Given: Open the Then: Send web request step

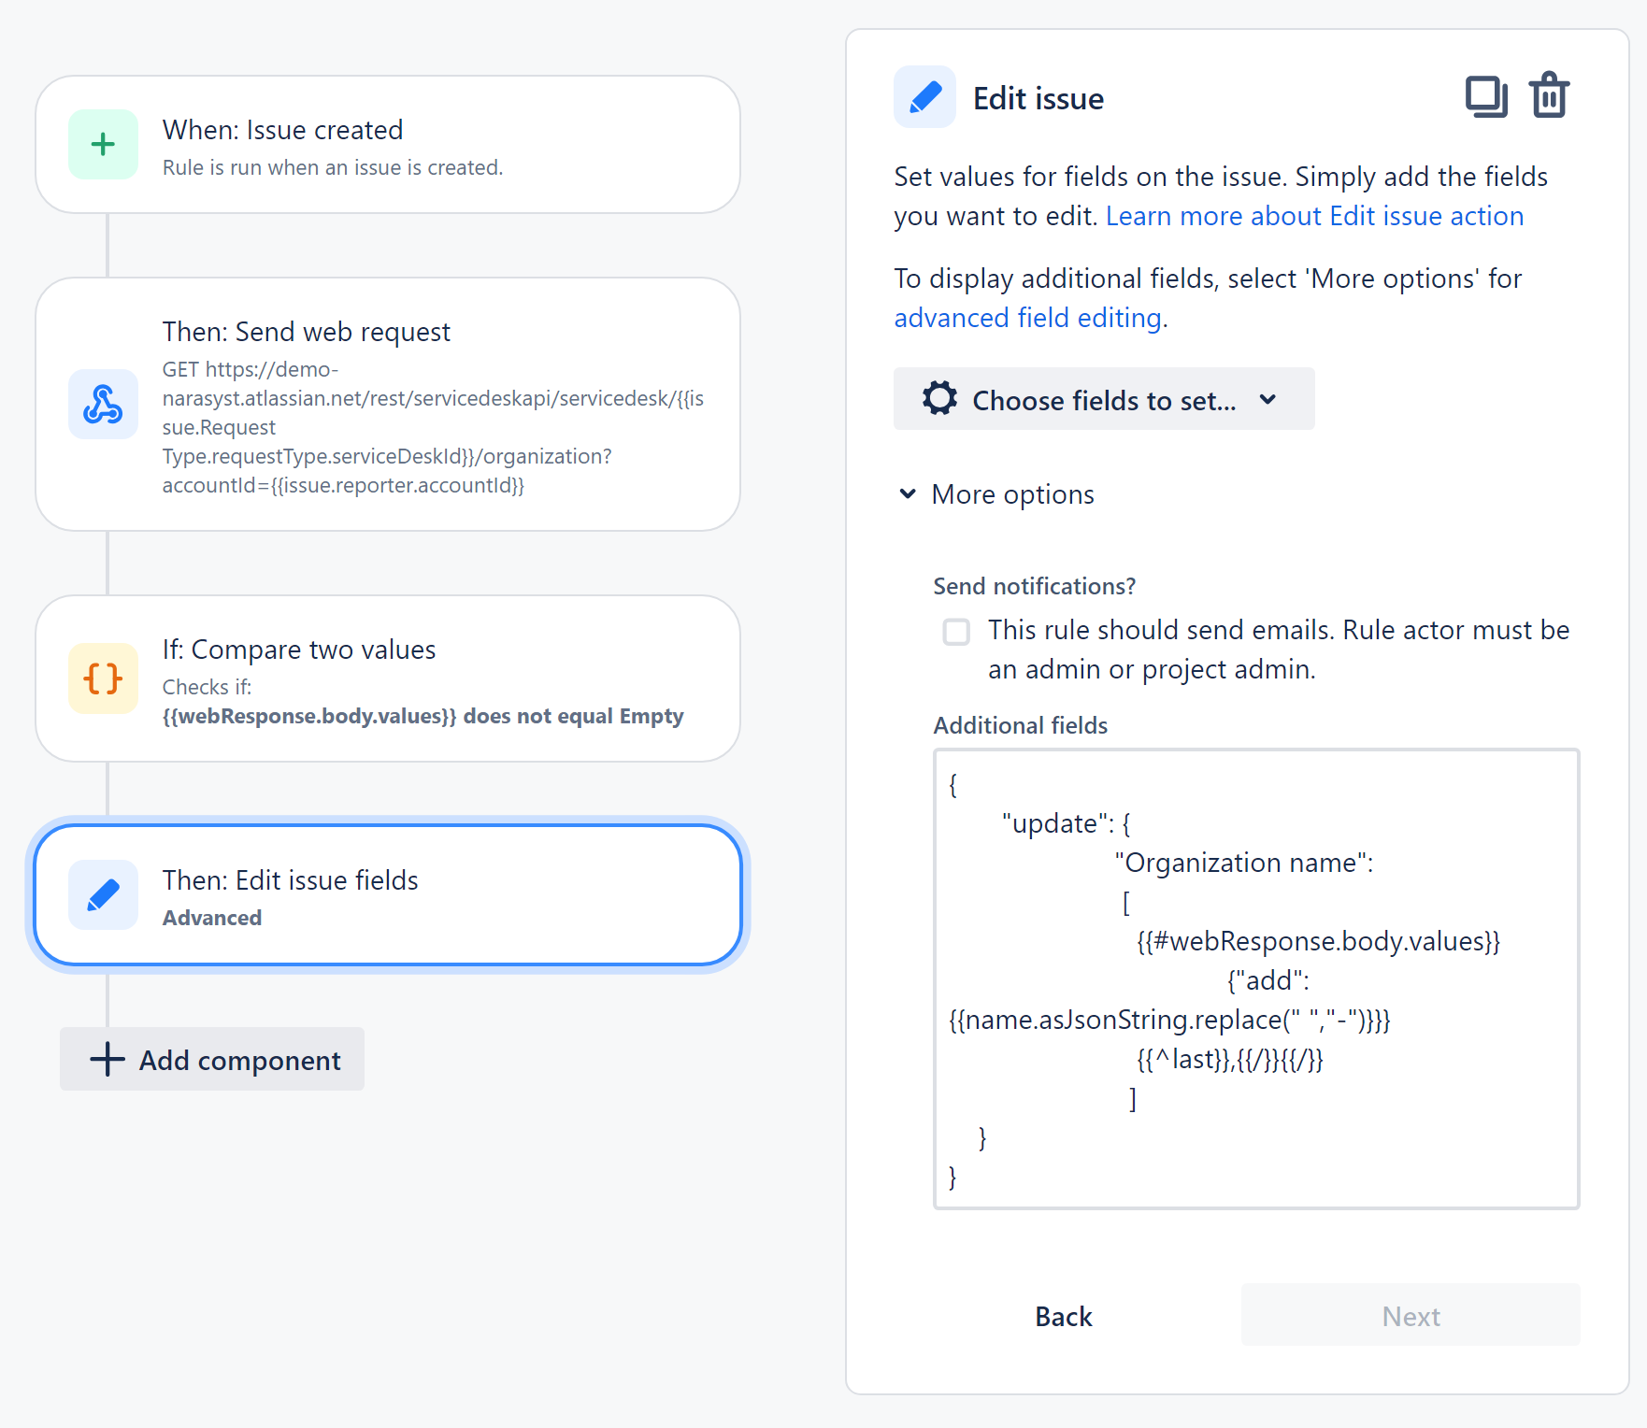Looking at the screenshot, I should 388,405.
